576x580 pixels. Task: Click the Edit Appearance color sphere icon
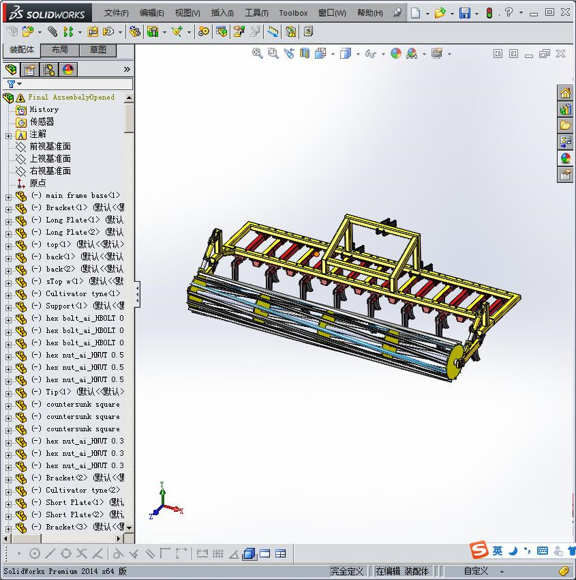tap(395, 54)
